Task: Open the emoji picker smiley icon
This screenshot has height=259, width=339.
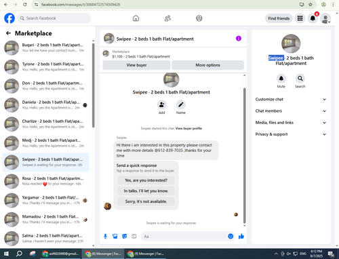Action: coord(231,237)
